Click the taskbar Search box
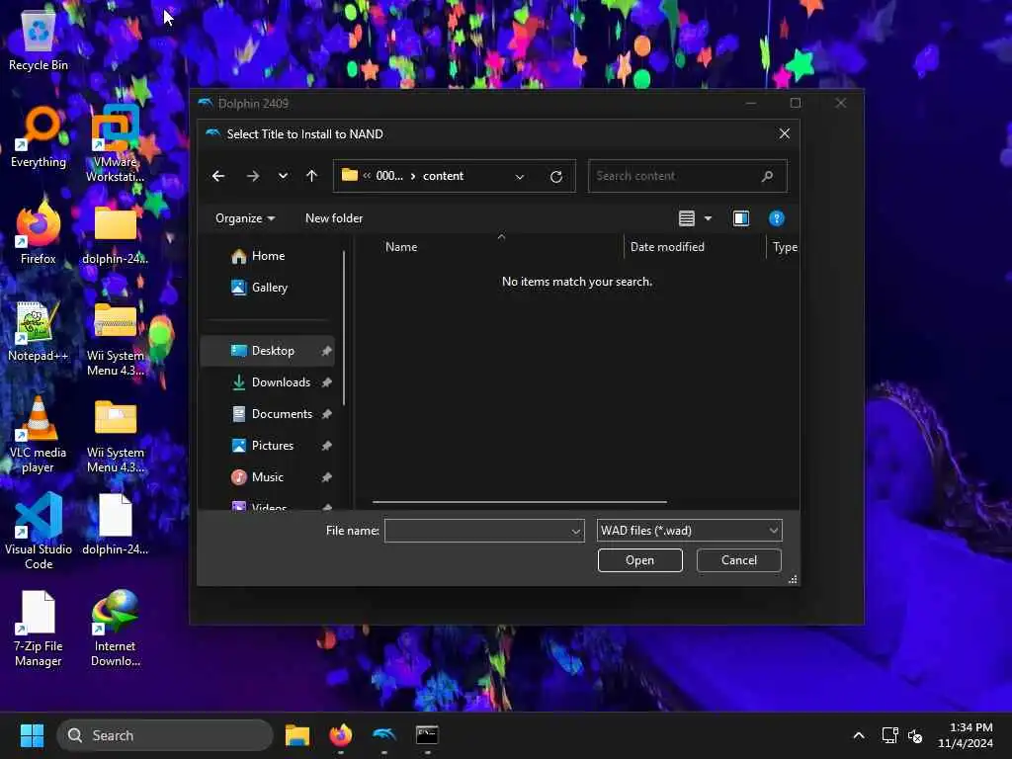Screen dimensions: 1012x759 [x=165, y=735]
